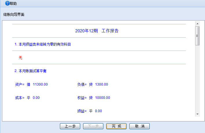Click the 损益= label
Viewport: 205px width, 133px height.
click(x=82, y=111)
